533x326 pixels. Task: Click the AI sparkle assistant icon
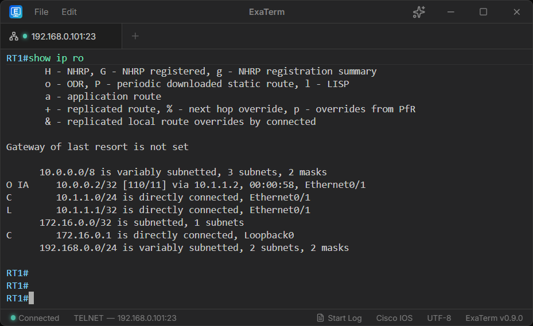(x=419, y=12)
